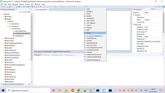Click the Properties panel vertical scrollbar
Viewport: 165px width, 93px height.
point(163,23)
